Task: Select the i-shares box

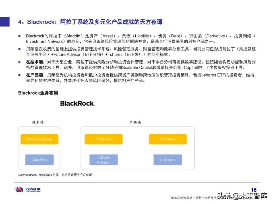Action: pyautogui.click(x=168, y=160)
